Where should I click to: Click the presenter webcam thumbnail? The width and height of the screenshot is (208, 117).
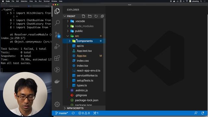[x=25, y=94]
